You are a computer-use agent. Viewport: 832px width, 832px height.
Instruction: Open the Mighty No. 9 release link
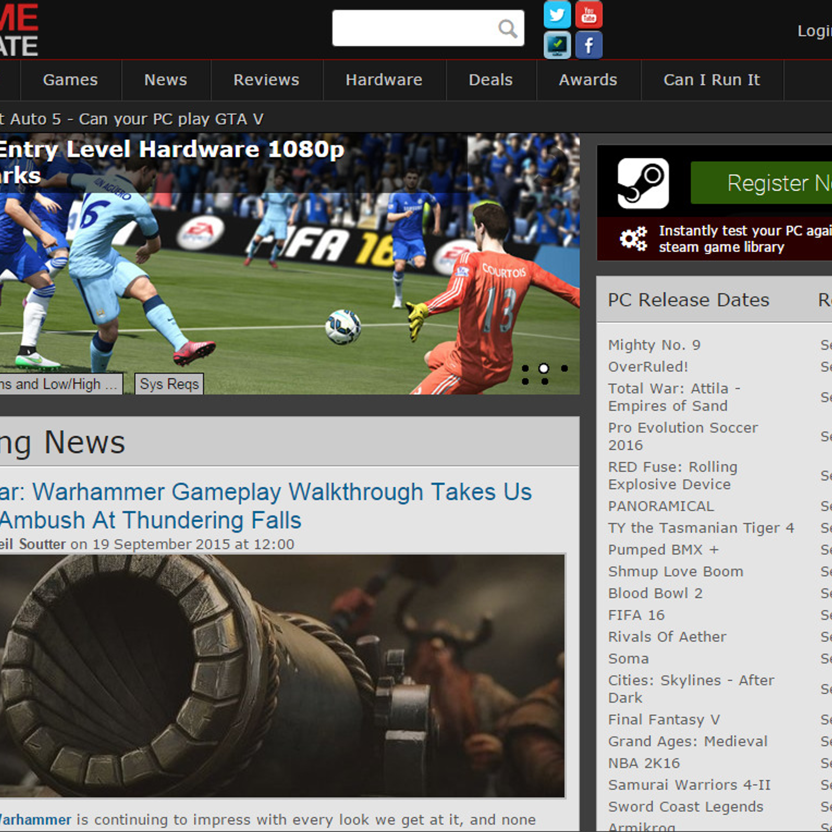click(x=654, y=345)
